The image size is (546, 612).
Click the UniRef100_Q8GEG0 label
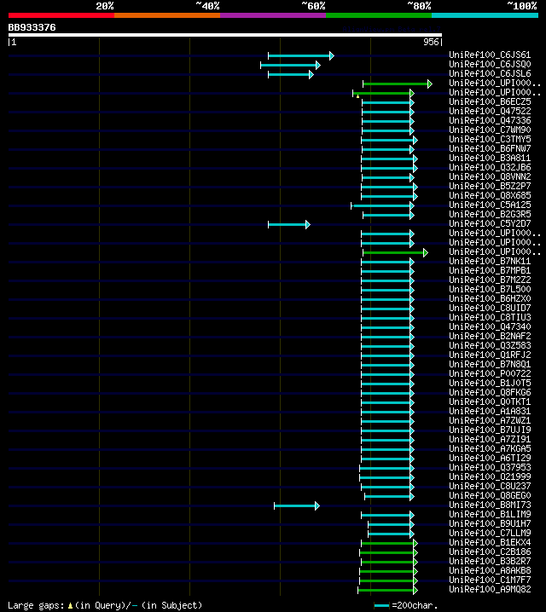pyautogui.click(x=490, y=495)
